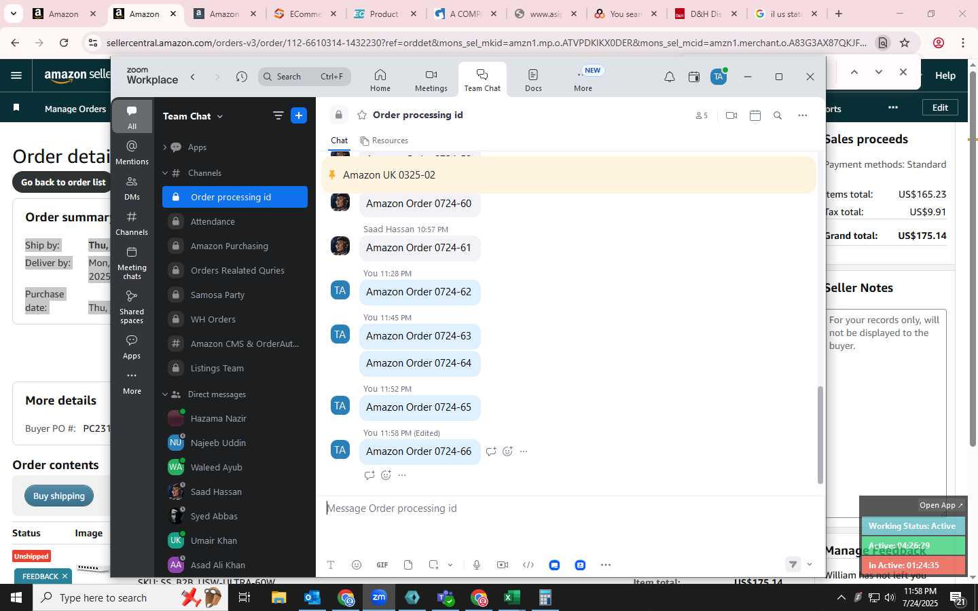Open schedule calendar icon in channel header
The image size is (978, 611).
click(x=755, y=115)
